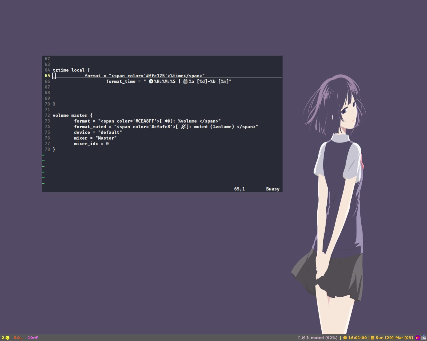This screenshot has width=427, height=341.
Task: Click '#cfafc8' color value on line 74
Action: (x=161, y=127)
